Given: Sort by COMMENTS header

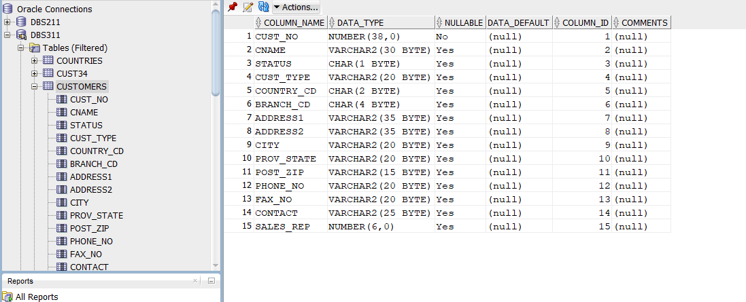Looking at the screenshot, I should point(641,22).
